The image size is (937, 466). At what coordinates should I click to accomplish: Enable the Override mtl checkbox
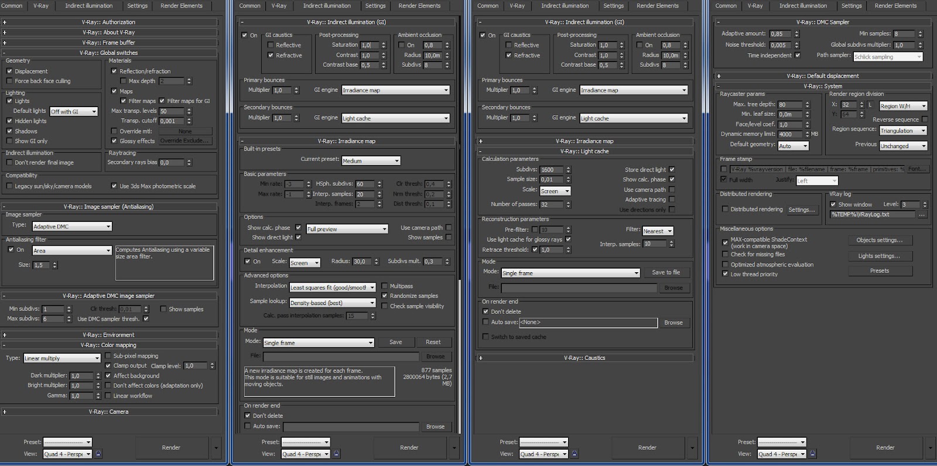pyautogui.click(x=114, y=131)
